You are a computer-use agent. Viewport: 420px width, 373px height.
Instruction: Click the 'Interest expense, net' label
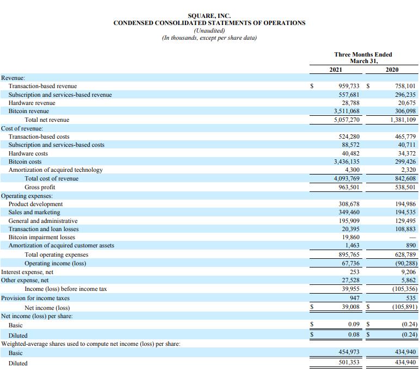[27, 272]
